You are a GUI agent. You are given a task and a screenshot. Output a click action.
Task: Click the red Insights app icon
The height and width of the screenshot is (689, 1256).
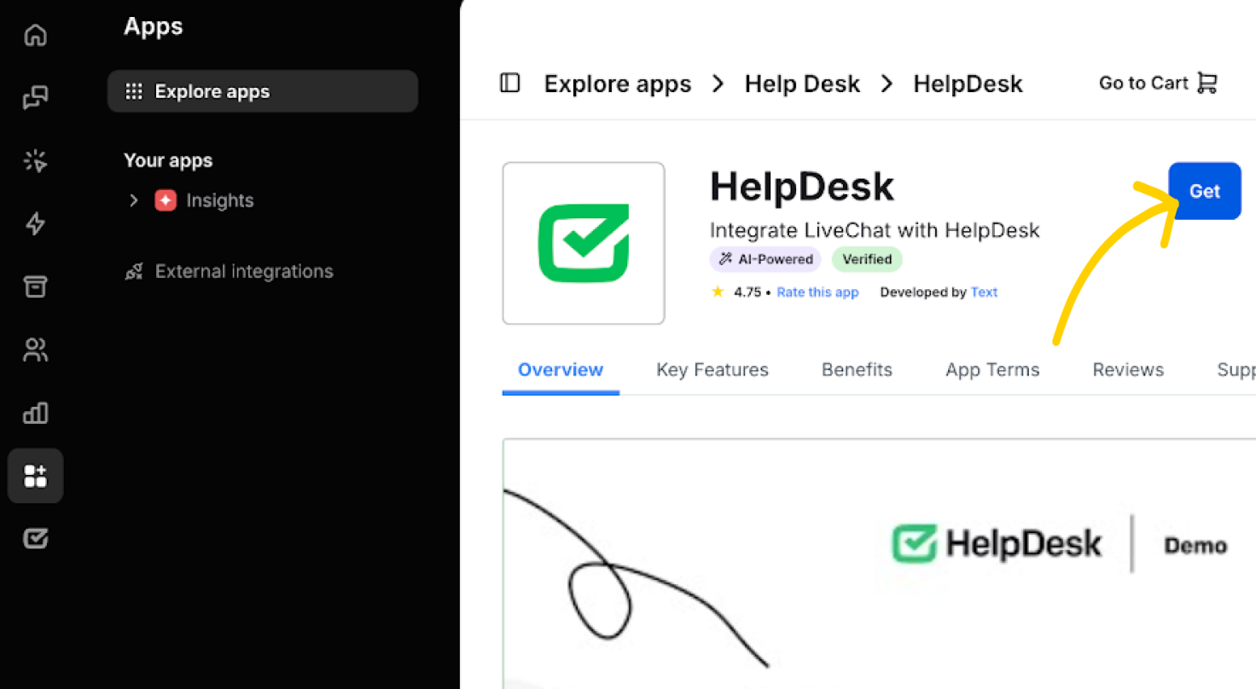[x=166, y=200]
